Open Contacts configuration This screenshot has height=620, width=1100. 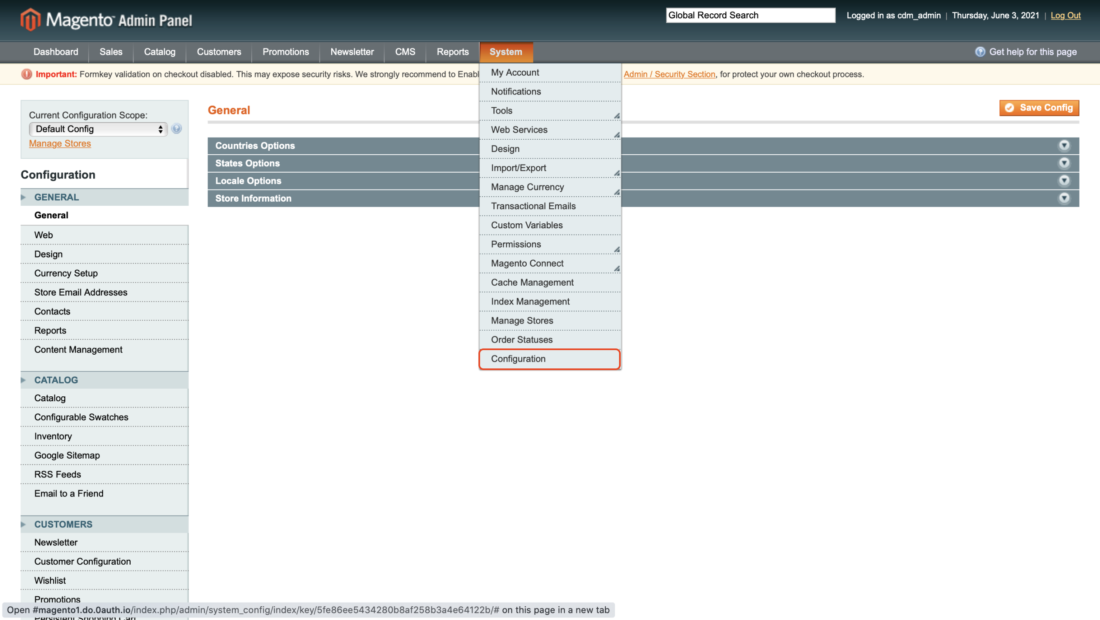pyautogui.click(x=104, y=311)
